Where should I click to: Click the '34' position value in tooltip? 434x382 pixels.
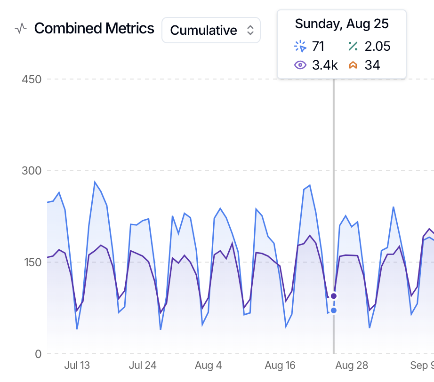372,65
